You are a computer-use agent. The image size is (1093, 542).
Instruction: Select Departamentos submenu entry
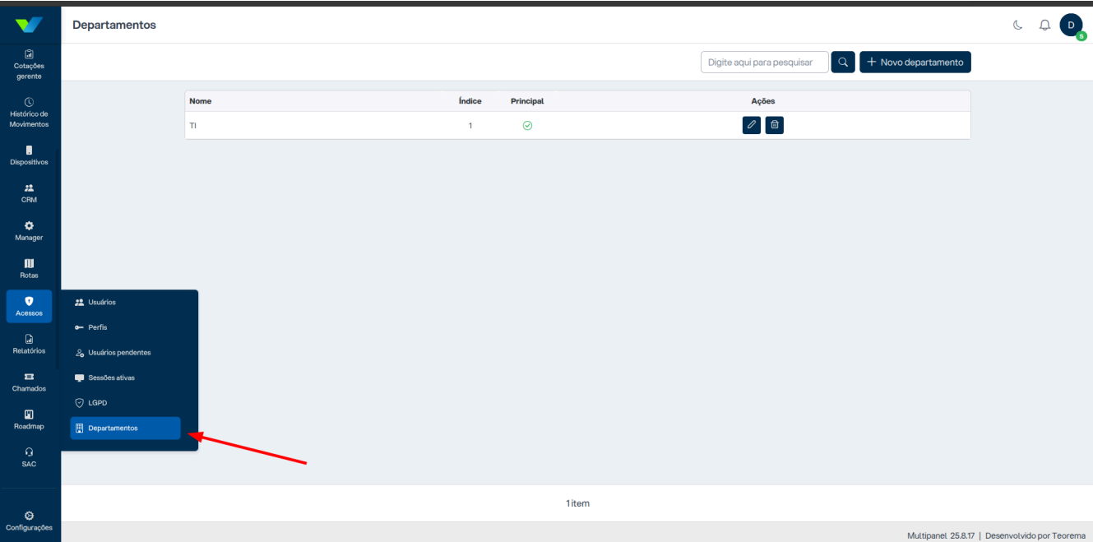point(125,428)
